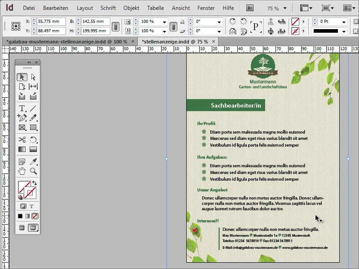Select the Scissors tool
The width and height of the screenshot is (359, 269).
click(x=22, y=139)
